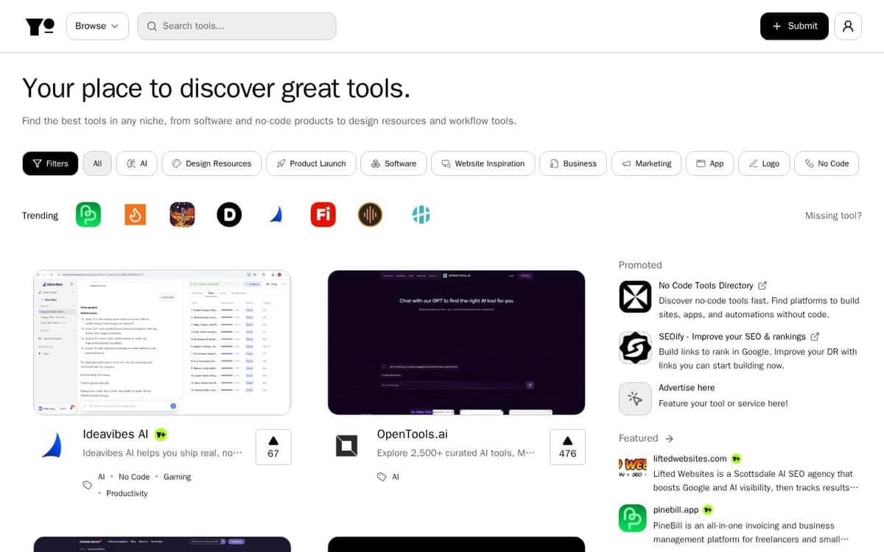Select the No Code category chip
This screenshot has width=884, height=552.
point(827,163)
